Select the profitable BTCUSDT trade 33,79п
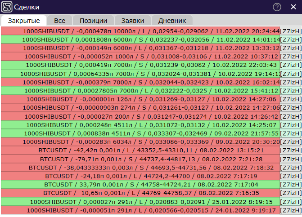Screen dimensions: 302x217 tap(140, 184)
